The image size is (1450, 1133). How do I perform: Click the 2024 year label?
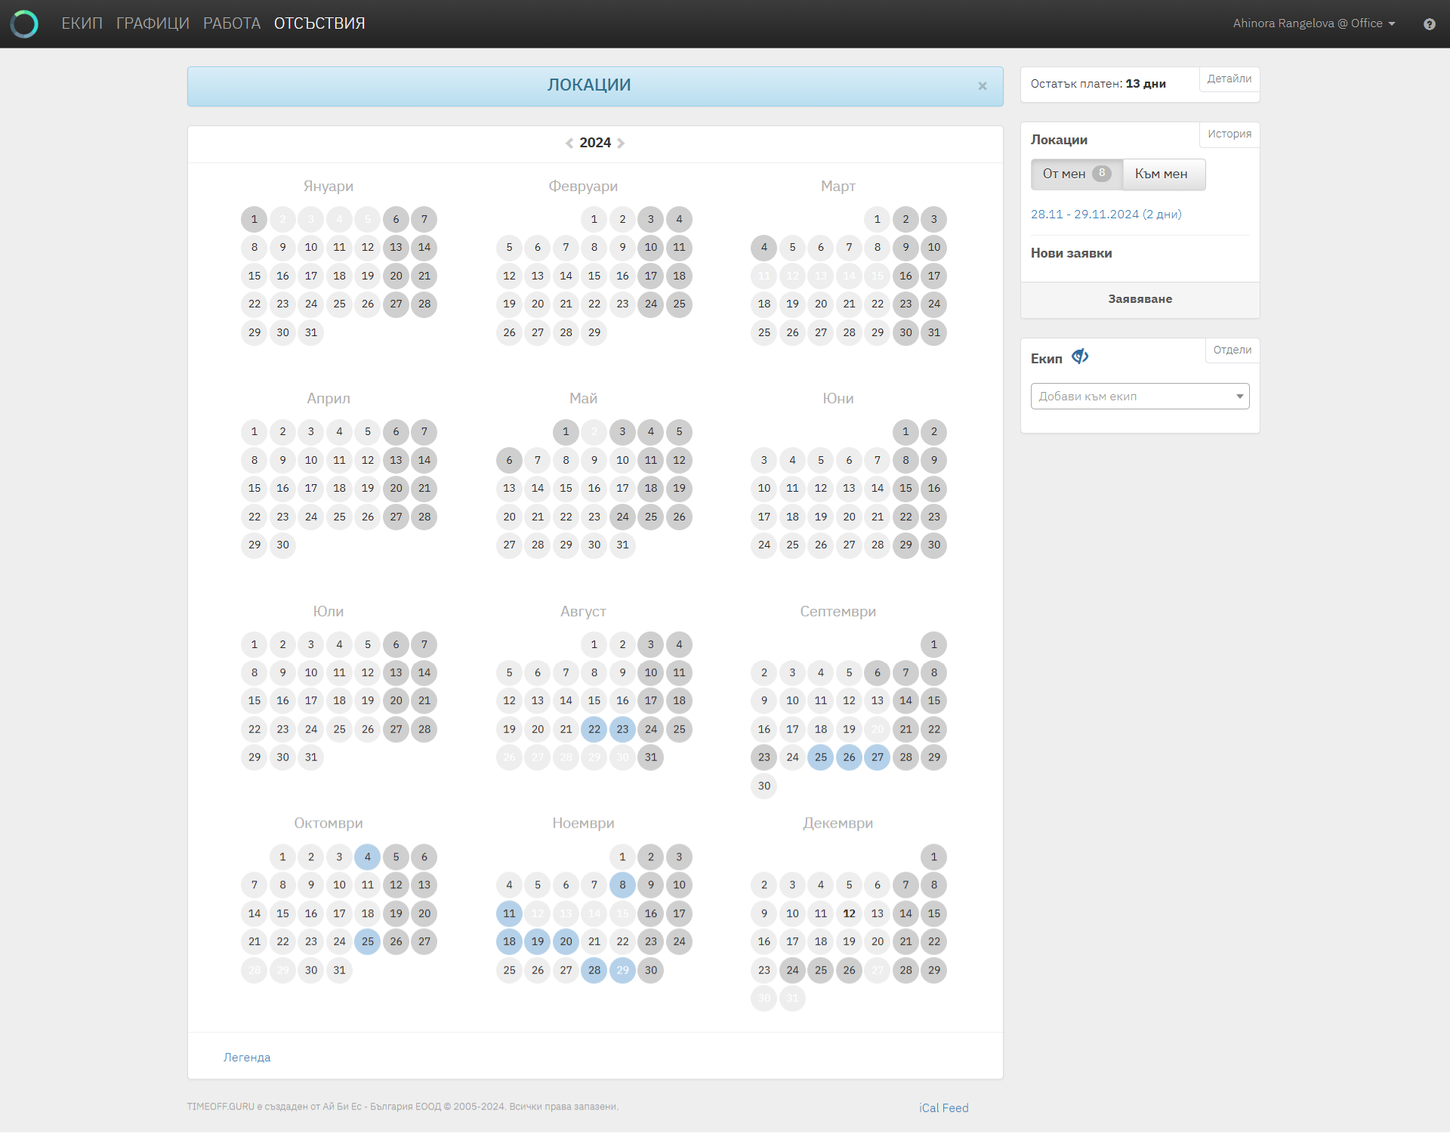point(595,143)
